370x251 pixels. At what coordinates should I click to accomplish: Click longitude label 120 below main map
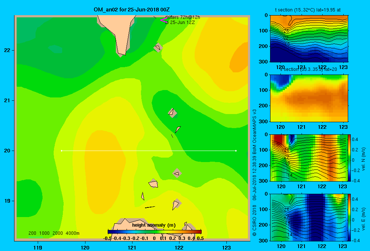[x=85, y=247]
